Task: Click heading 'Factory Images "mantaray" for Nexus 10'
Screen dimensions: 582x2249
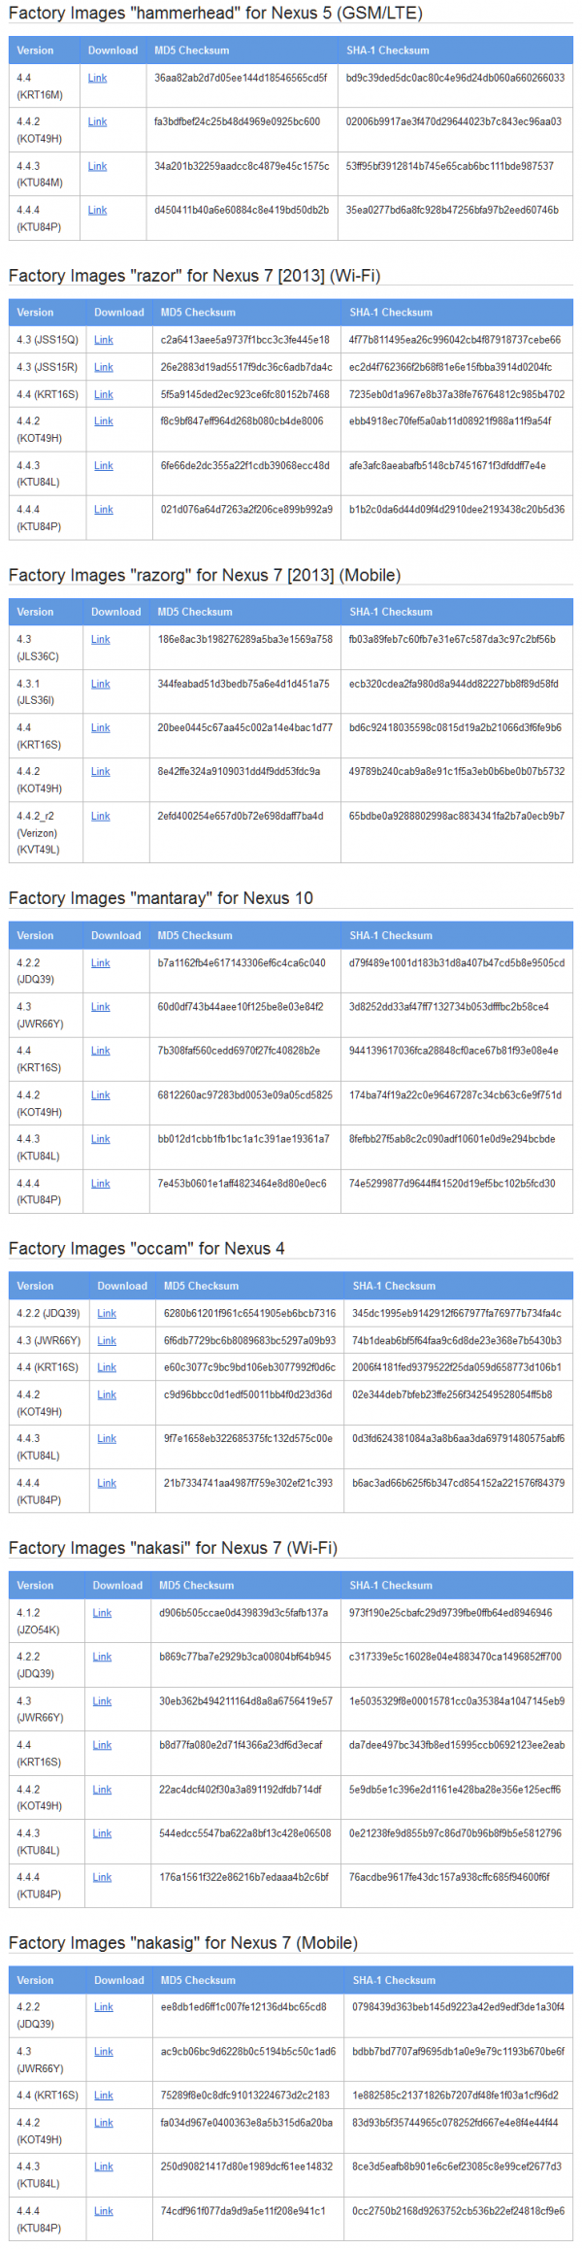Action: pos(161,898)
